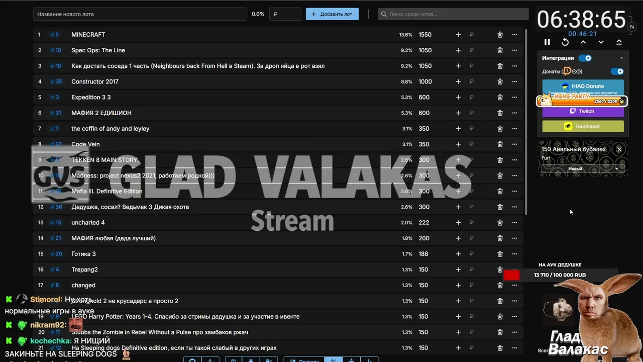Viewport: 643px width, 362px height.
Task: Click the IHAQ Donate integration button
Action: (583, 86)
